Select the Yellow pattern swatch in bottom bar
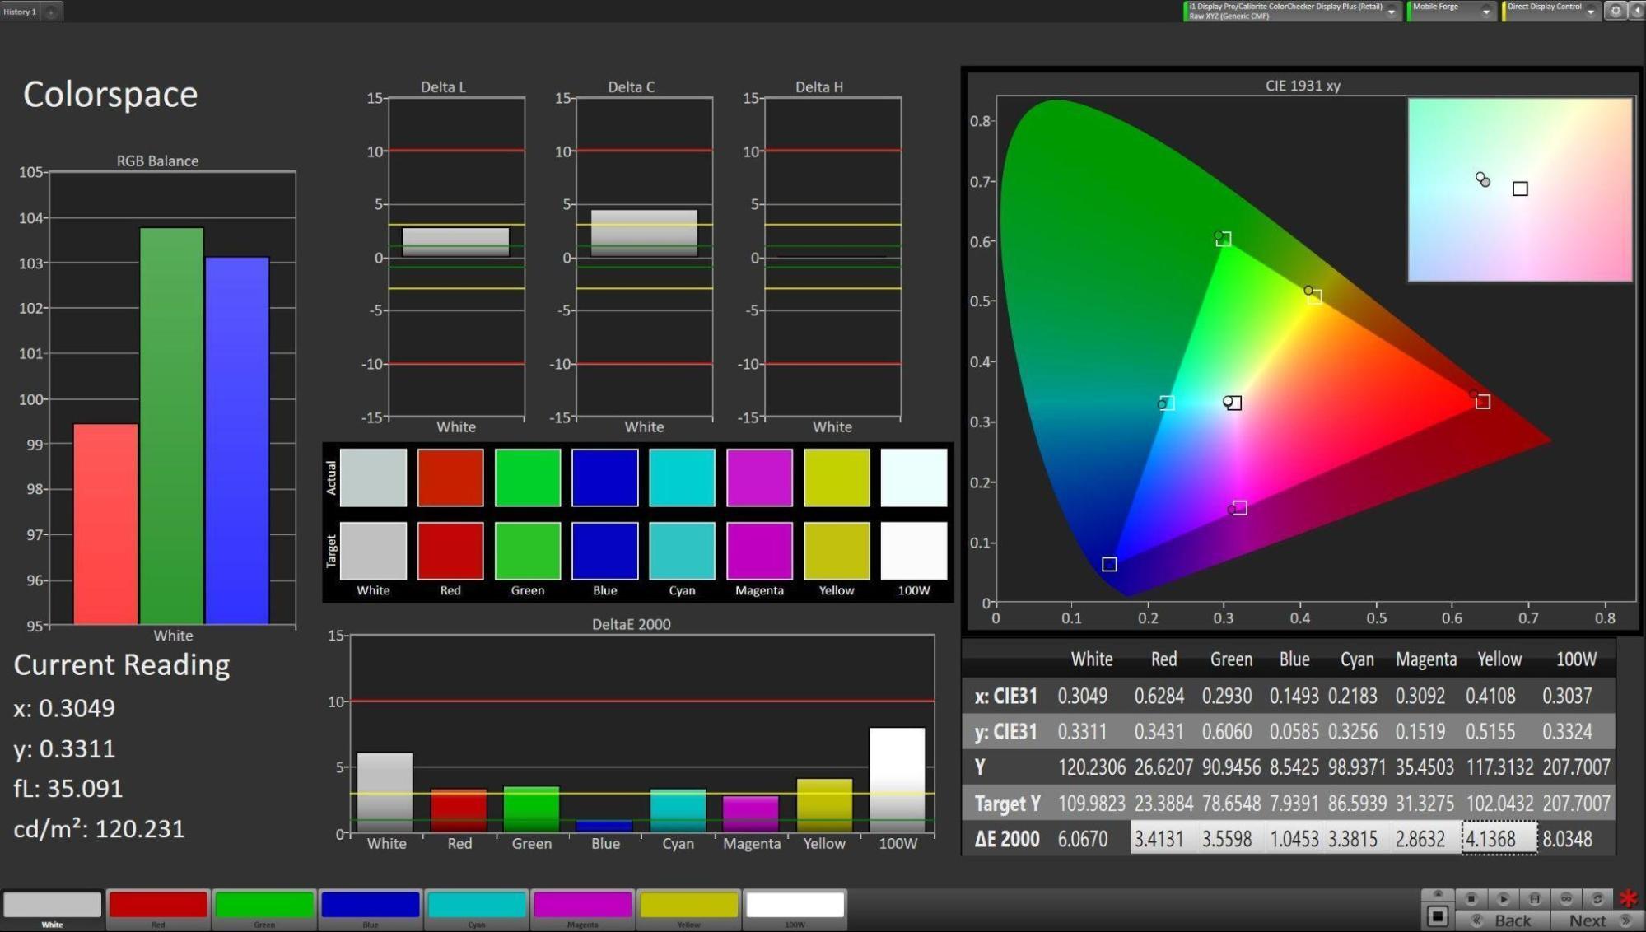The width and height of the screenshot is (1646, 932). pyautogui.click(x=688, y=909)
